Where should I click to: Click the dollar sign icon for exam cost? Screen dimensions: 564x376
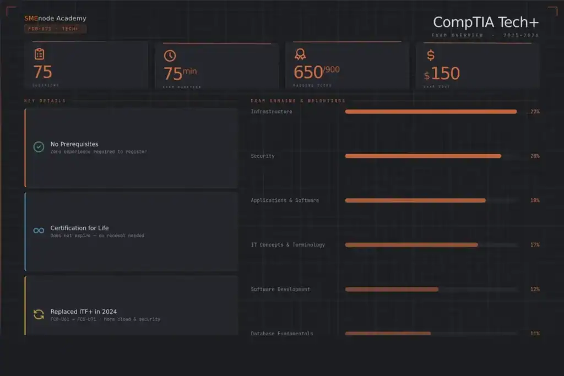(431, 55)
